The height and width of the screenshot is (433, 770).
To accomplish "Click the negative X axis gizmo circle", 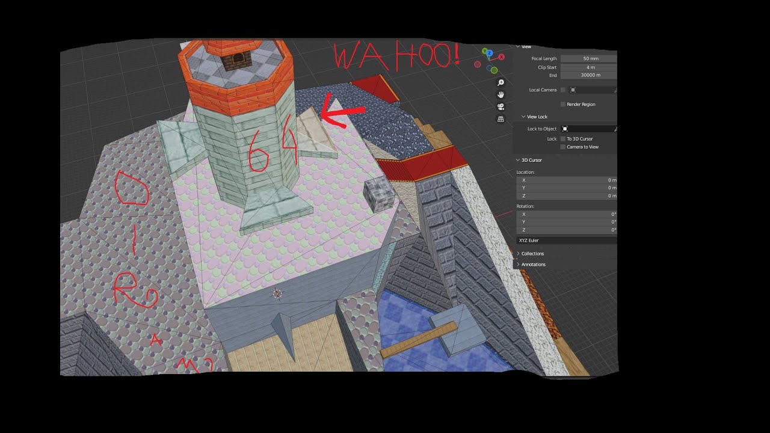I will point(478,64).
